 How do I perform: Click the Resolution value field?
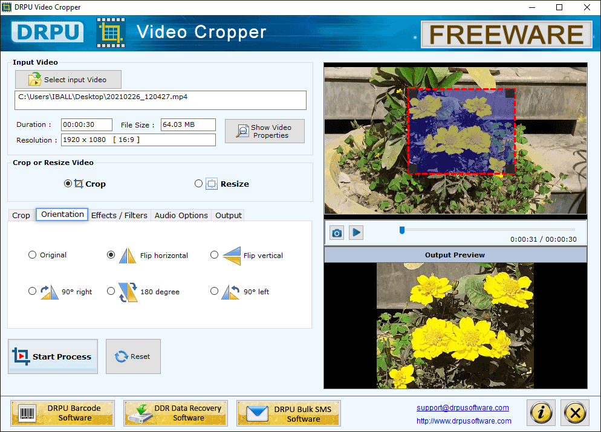tap(138, 140)
